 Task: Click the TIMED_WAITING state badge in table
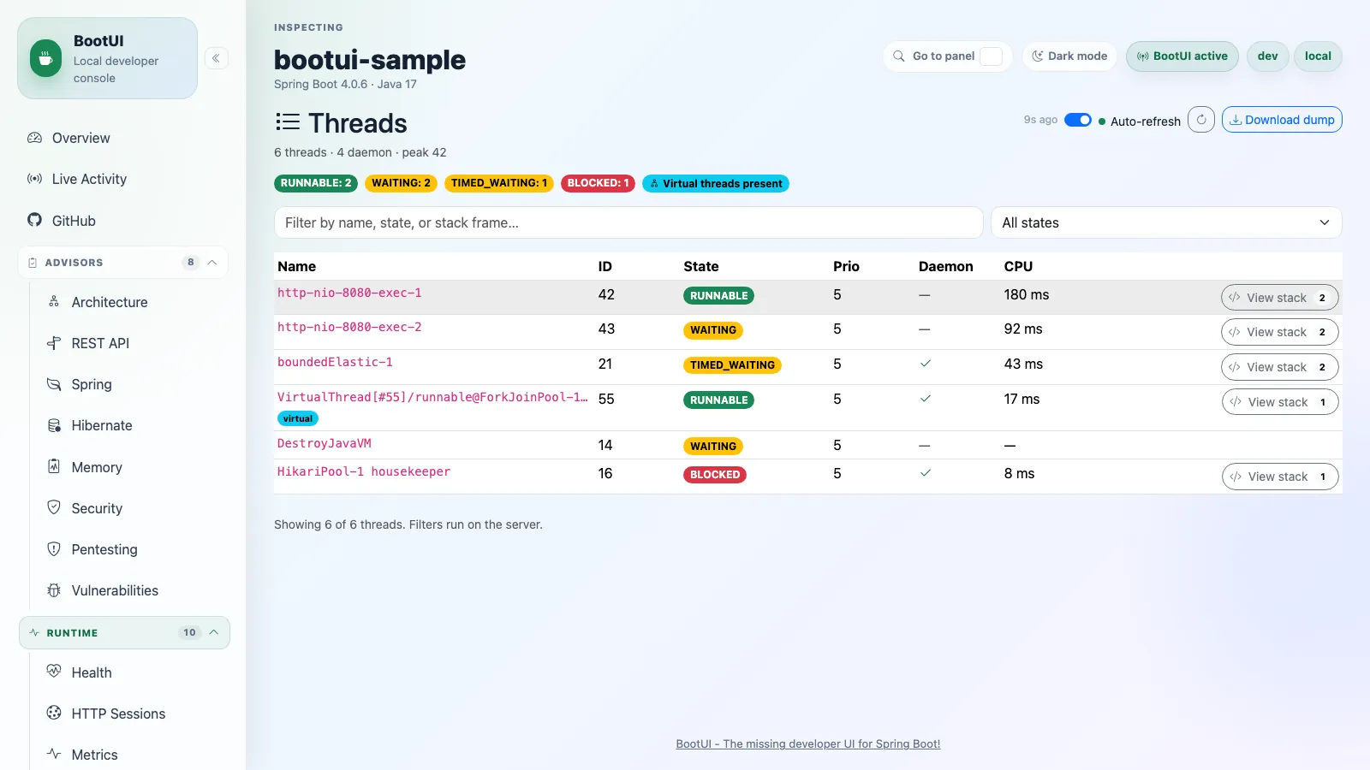(x=732, y=365)
